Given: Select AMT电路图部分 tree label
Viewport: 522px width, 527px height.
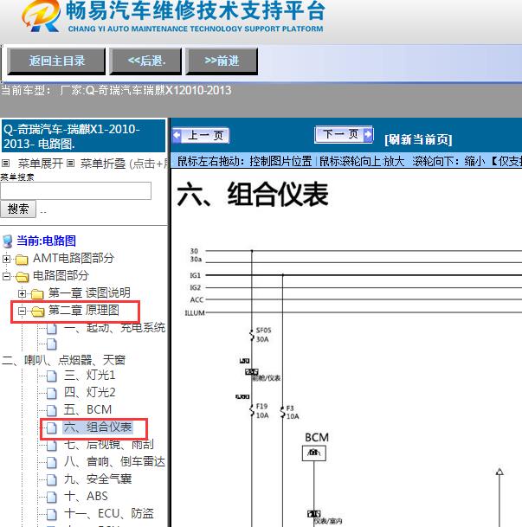Looking at the screenshot, I should [74, 258].
